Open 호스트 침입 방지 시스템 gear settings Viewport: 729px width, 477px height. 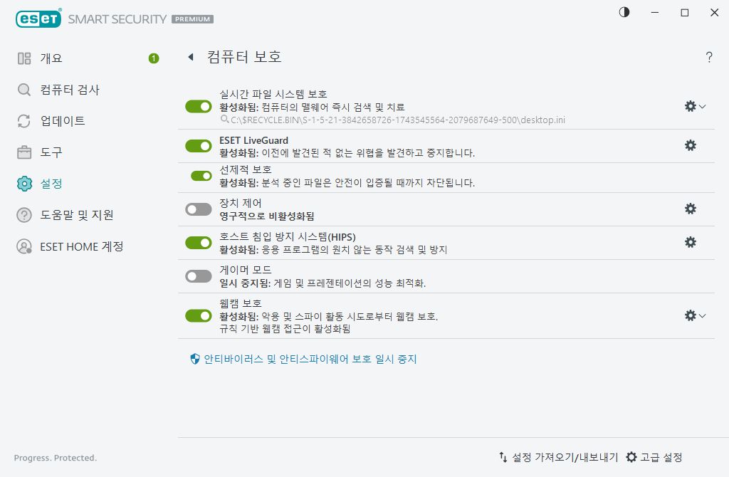pos(690,242)
